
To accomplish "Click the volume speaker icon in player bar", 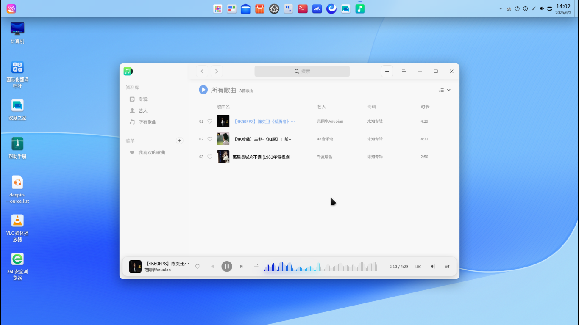I will [433, 267].
